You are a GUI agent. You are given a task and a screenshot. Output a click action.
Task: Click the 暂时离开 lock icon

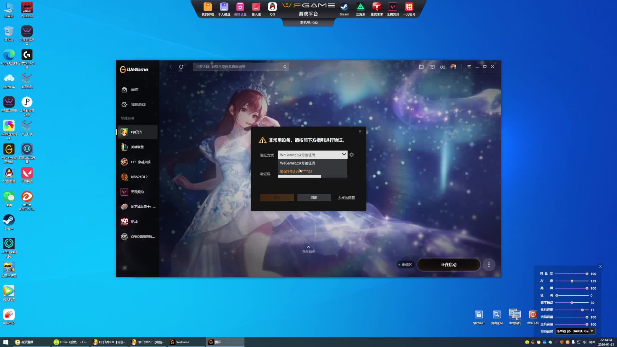click(x=478, y=315)
